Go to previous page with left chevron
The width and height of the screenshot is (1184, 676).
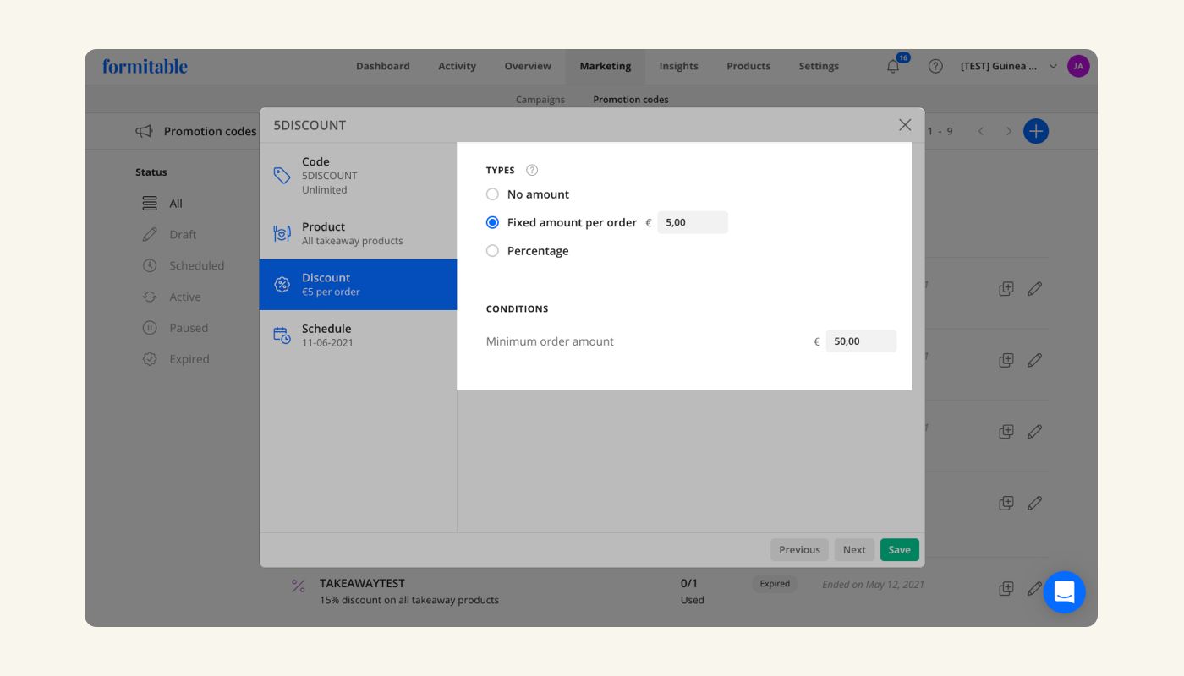981,131
